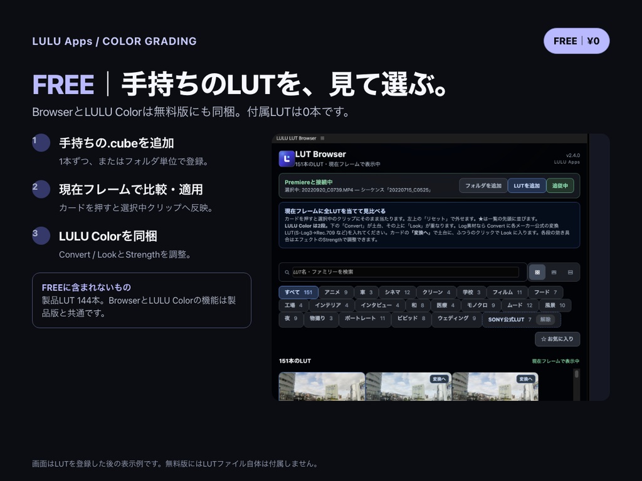Click the 'LULU Apps / COLOR GRADING' header text

click(x=114, y=41)
